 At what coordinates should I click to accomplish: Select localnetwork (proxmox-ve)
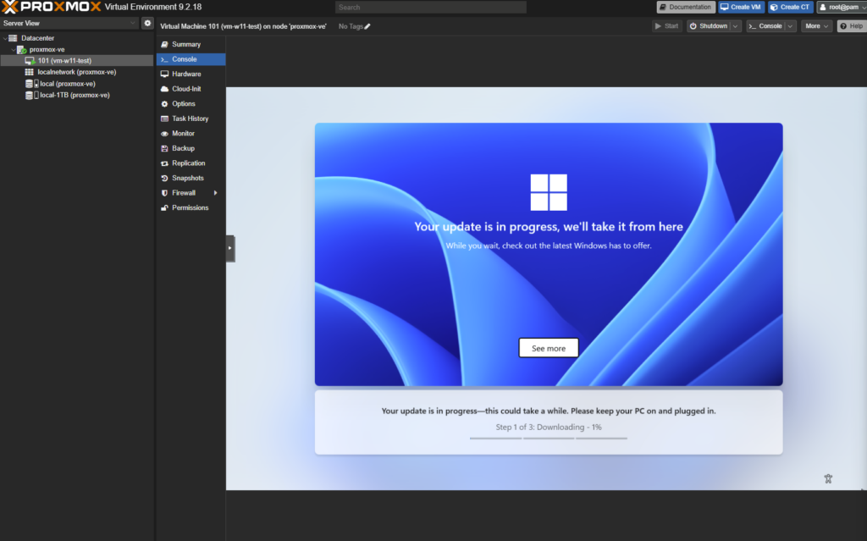(x=77, y=73)
